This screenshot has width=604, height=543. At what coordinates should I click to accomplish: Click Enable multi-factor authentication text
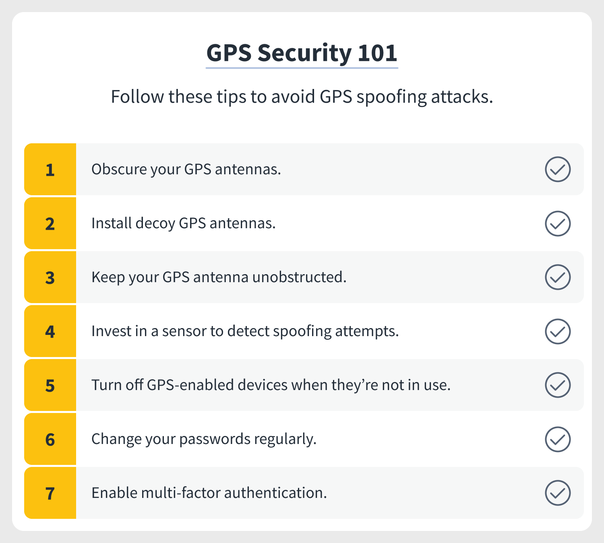pos(209,493)
